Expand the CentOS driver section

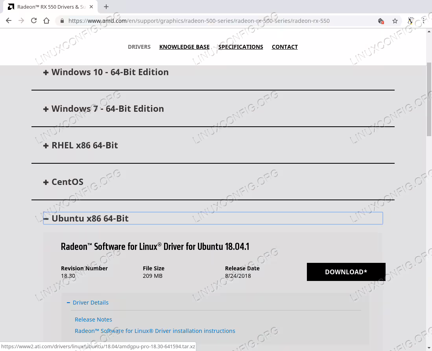click(63, 182)
